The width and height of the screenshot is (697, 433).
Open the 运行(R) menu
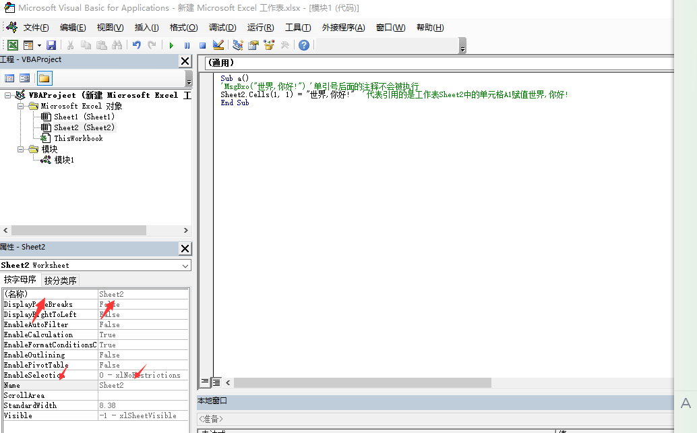click(x=260, y=28)
